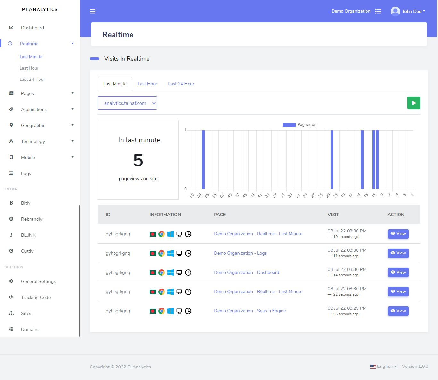Screen dimensions: 438x380
Task: Click the Domains globe icon
Action: pos(11,329)
